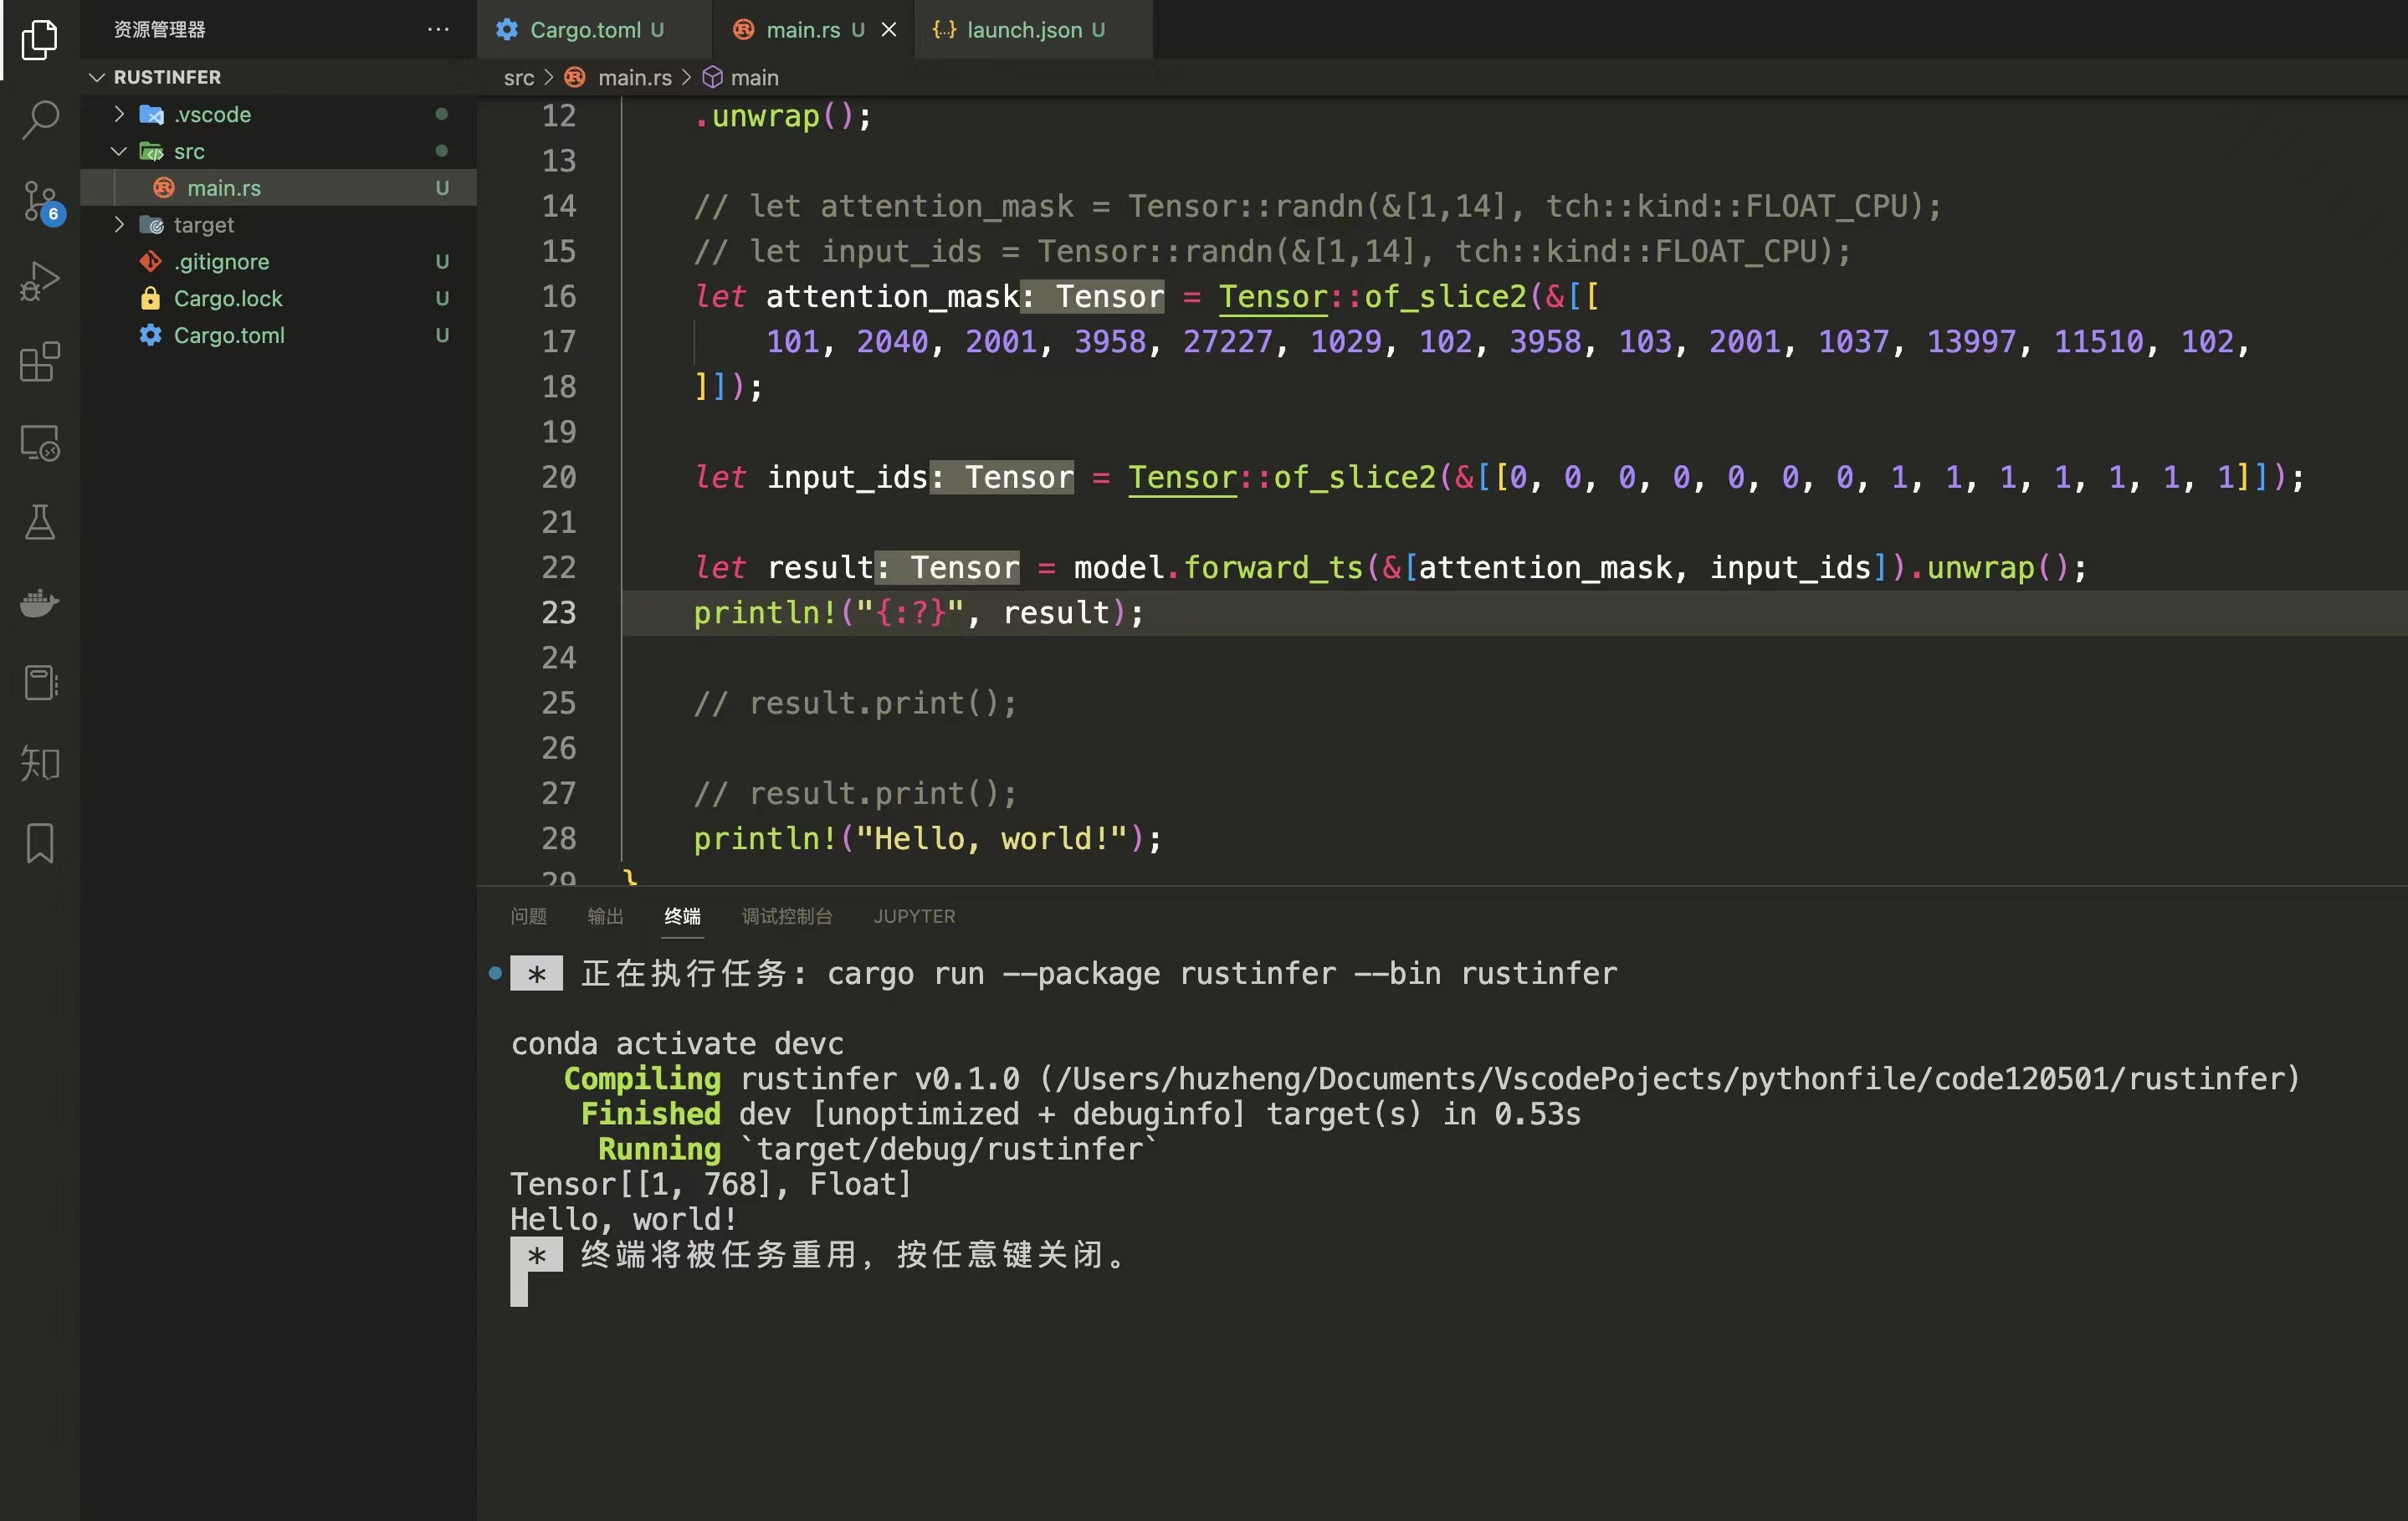Switch to the launch.json editor tab
Image resolution: width=2408 pixels, height=1521 pixels.
pos(1023,30)
